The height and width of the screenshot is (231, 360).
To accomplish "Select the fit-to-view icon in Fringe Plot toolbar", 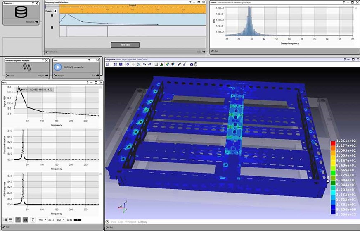I will tap(139, 64).
